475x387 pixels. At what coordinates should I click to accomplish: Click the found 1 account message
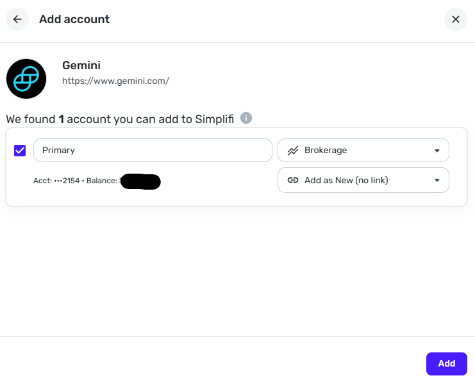[120, 119]
